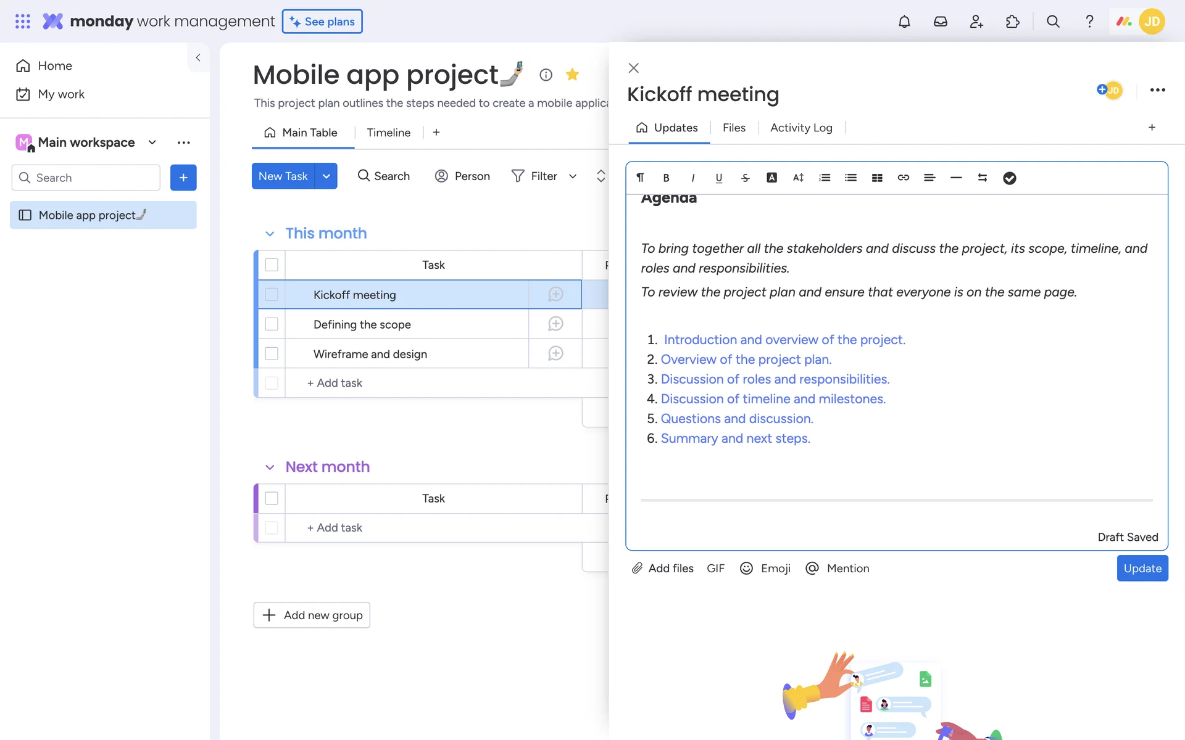Open the apps puzzle-piece icon
Image resolution: width=1185 pixels, height=740 pixels.
coord(1013,22)
